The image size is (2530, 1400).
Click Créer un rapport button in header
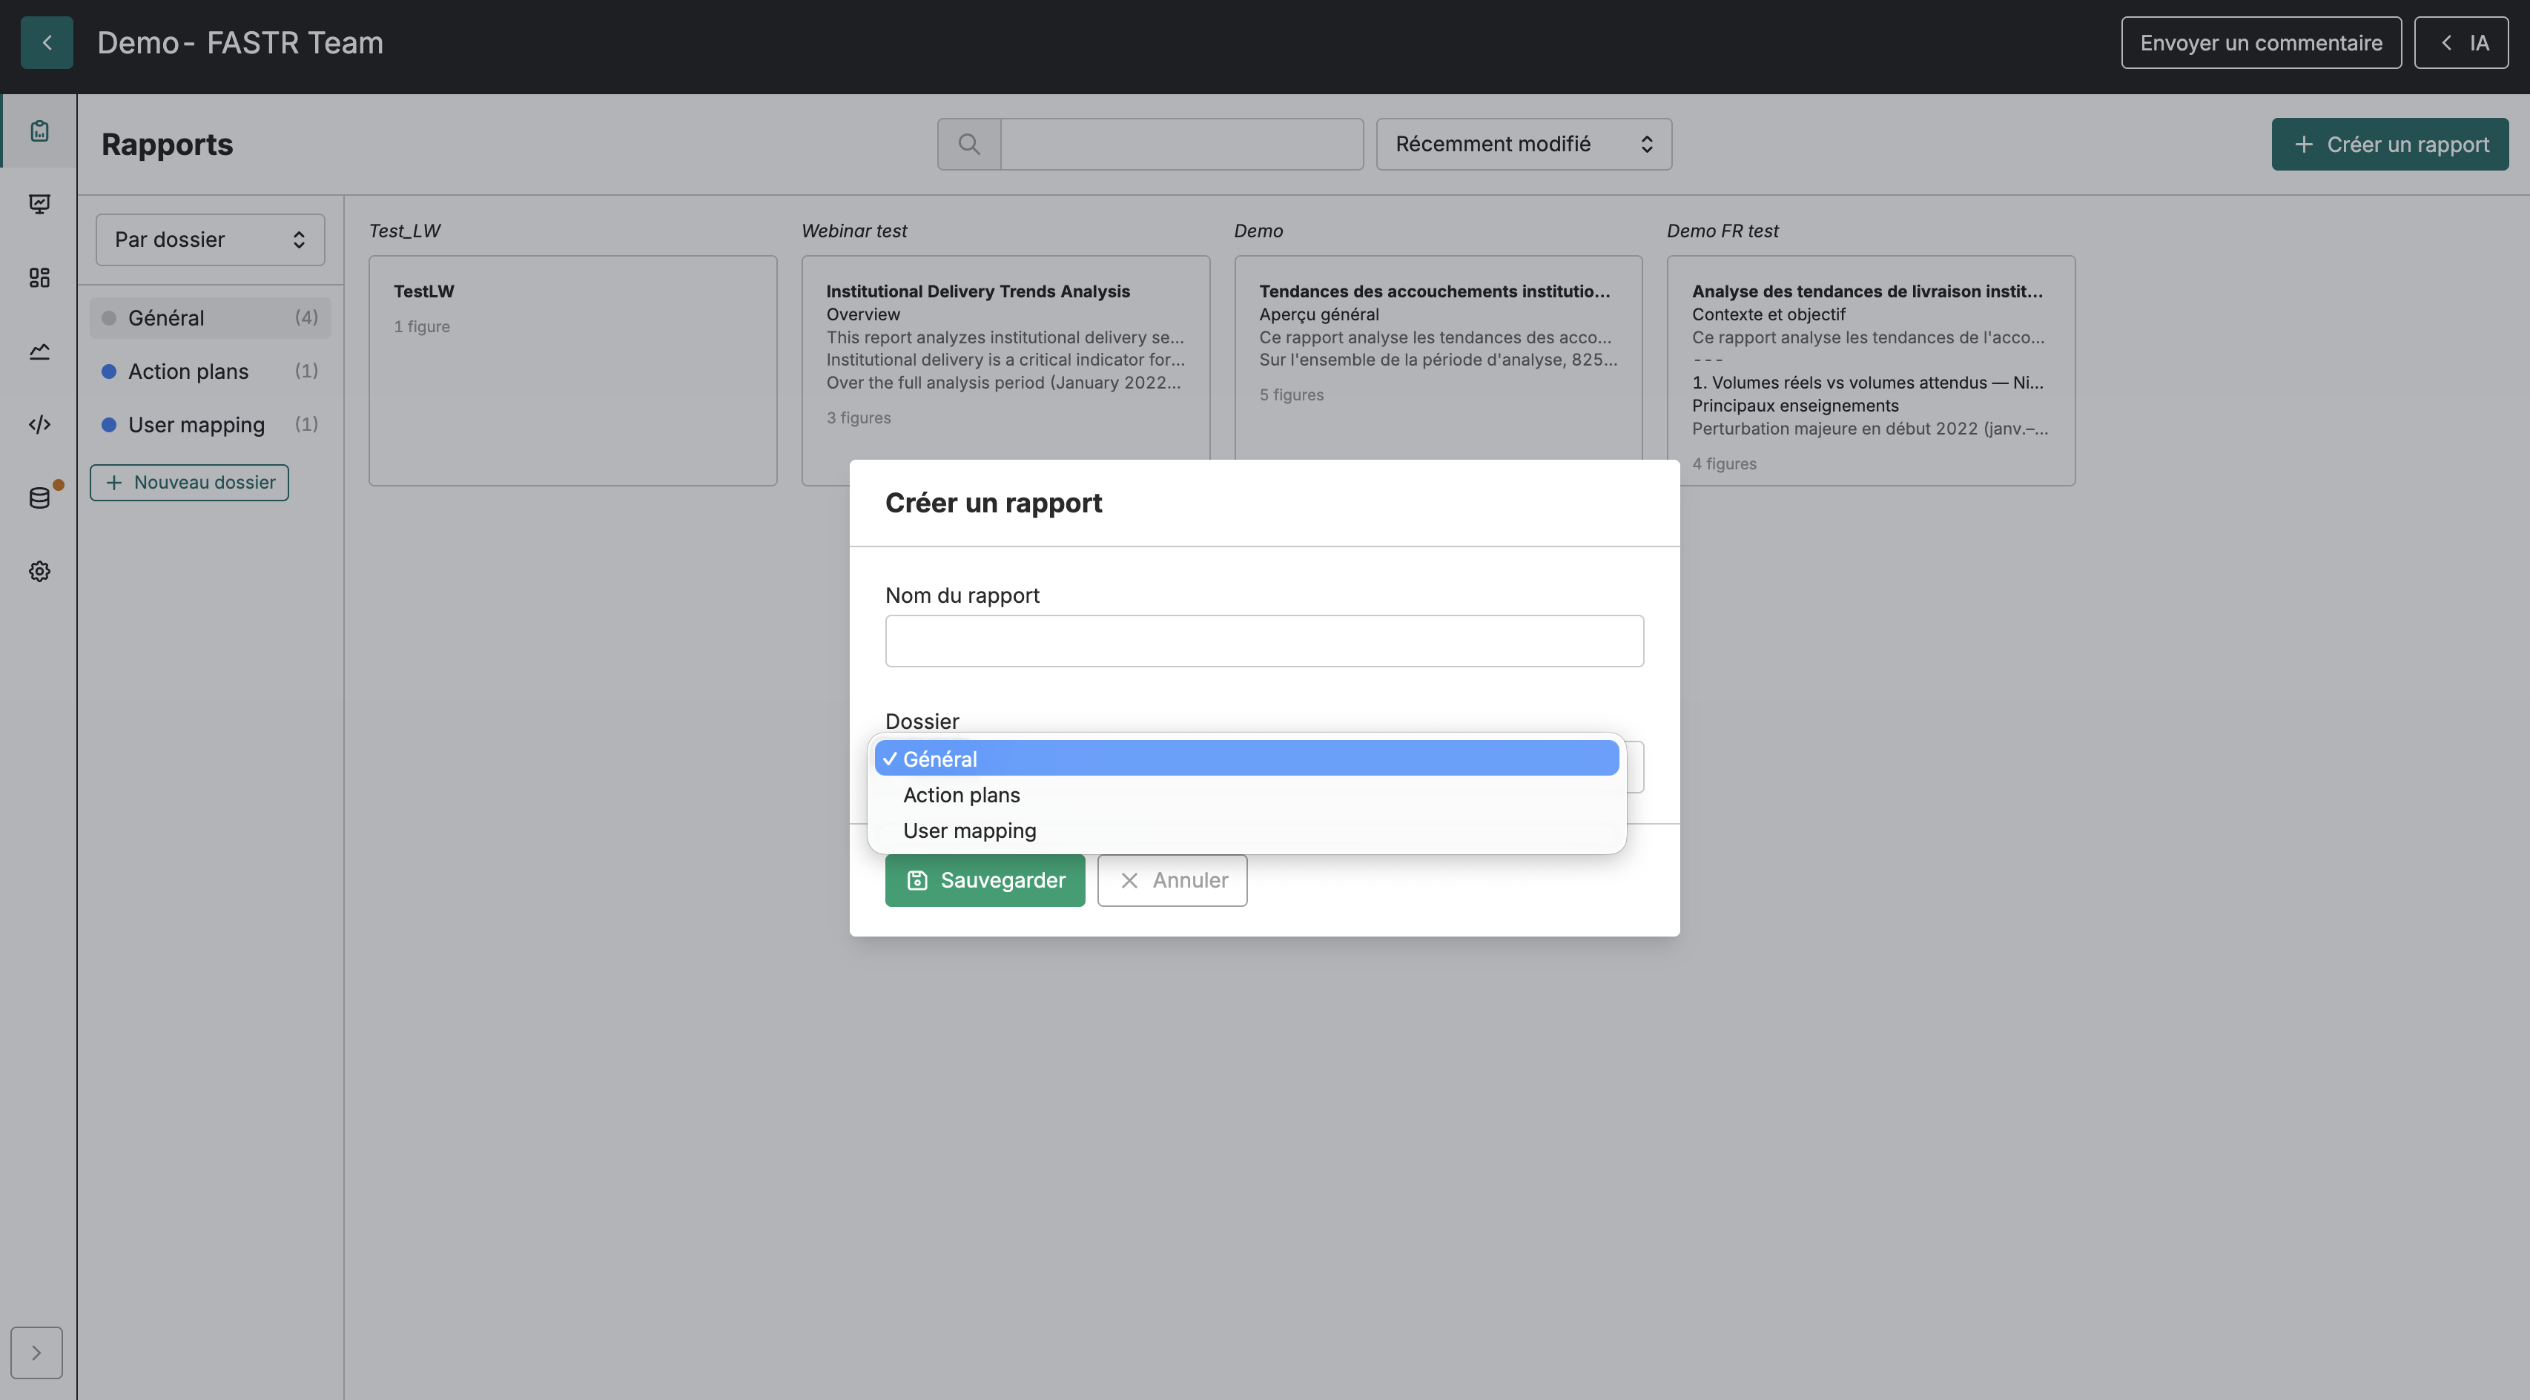(2390, 145)
